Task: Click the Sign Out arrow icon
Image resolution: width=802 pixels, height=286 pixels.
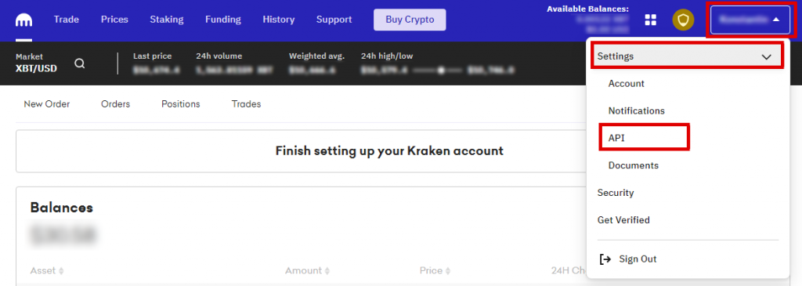Action: pos(605,259)
